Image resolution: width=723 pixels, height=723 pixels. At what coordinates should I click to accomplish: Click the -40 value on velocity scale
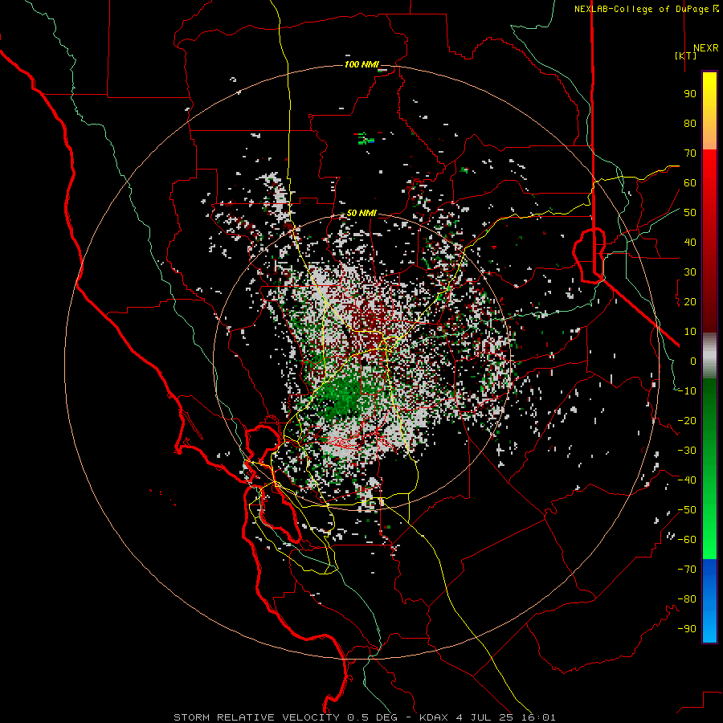687,480
